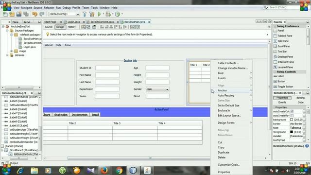Open file explorer from taskbar
This screenshot has width=311, height=175.
tap(34, 171)
